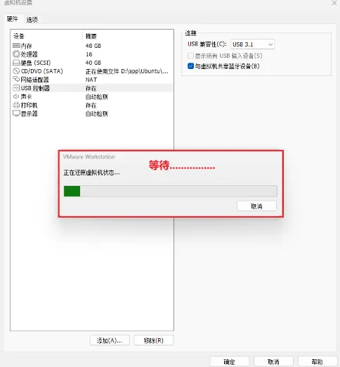
Task: Click the 帮助 (Help) button
Action: pyautogui.click(x=318, y=361)
